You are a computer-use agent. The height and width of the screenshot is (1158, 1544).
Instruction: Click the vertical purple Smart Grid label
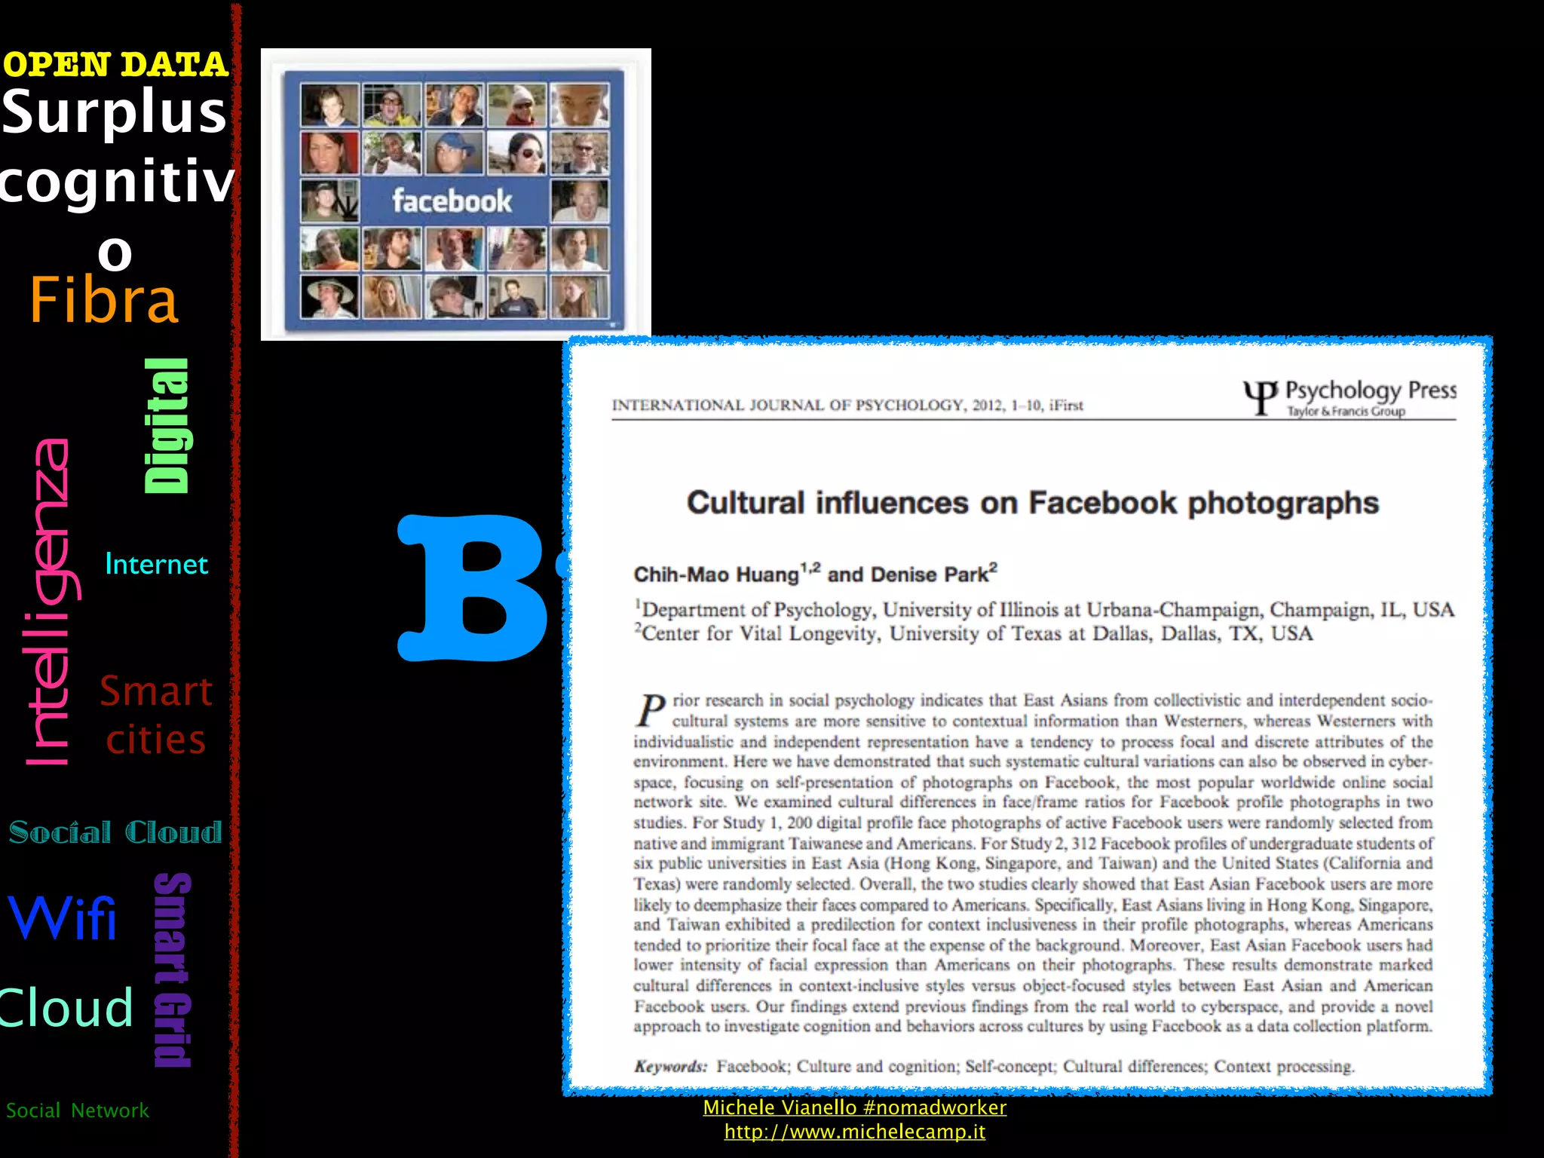tap(173, 970)
